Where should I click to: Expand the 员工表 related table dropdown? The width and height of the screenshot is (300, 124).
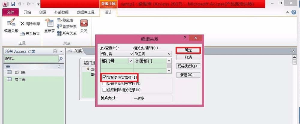coord(169,54)
